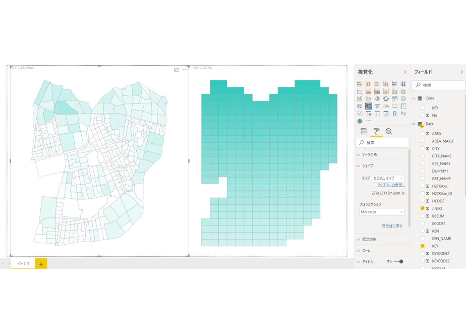
Task: Click the focus mode icon on left map
Action: (x=176, y=70)
